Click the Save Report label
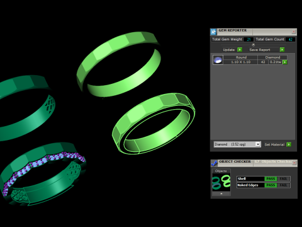The width and height of the screenshot is (302, 227). point(260,50)
